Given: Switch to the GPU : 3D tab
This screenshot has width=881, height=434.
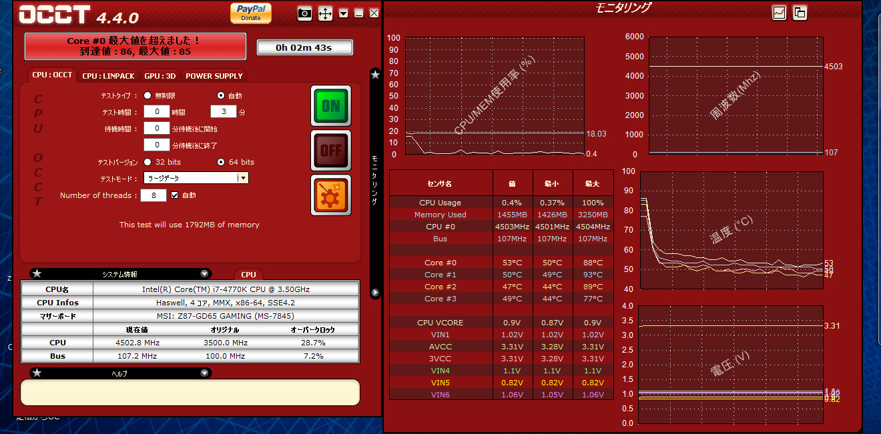Looking at the screenshot, I should coord(160,76).
